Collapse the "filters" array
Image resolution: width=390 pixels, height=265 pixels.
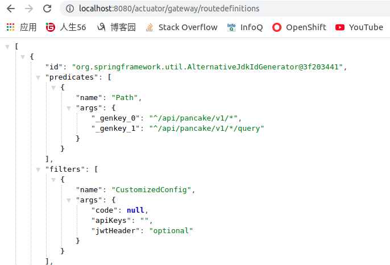tap(38, 169)
